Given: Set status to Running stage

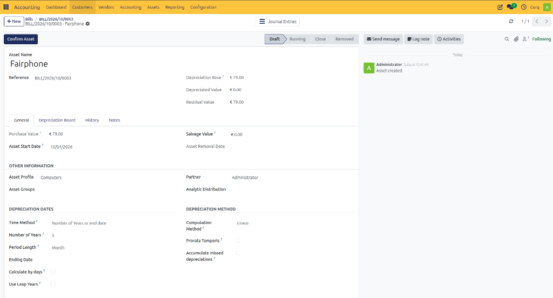Looking at the screenshot, I should point(298,39).
